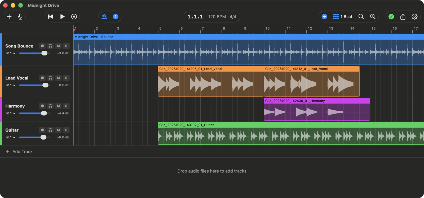Start playback with the Play button
The image size is (424, 198).
click(62, 17)
